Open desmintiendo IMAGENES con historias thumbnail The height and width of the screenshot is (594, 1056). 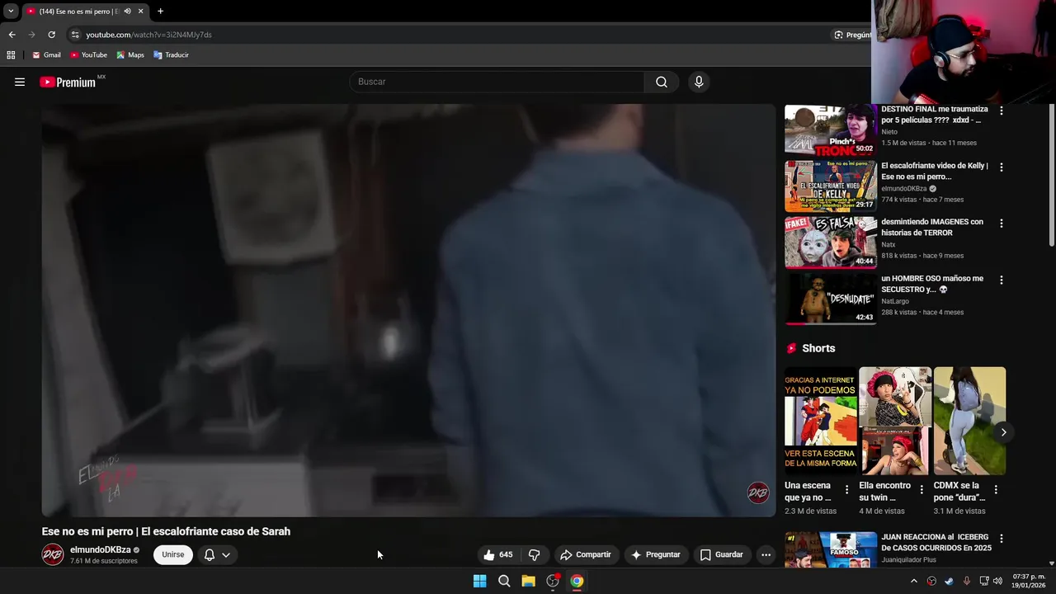[x=831, y=243]
